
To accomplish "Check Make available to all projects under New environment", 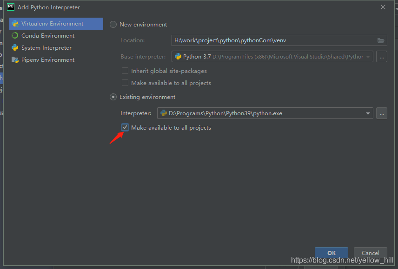I will click(x=125, y=83).
